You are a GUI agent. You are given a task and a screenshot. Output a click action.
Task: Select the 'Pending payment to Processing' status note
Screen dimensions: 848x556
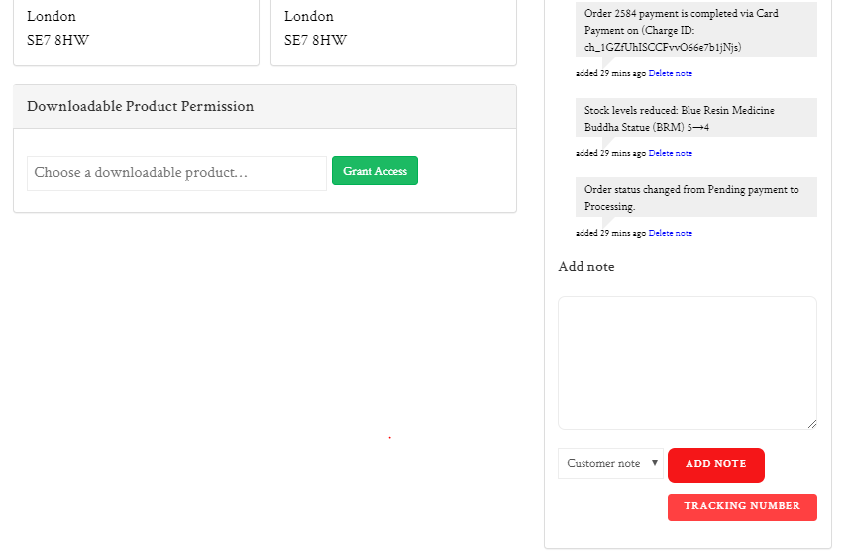pos(695,197)
